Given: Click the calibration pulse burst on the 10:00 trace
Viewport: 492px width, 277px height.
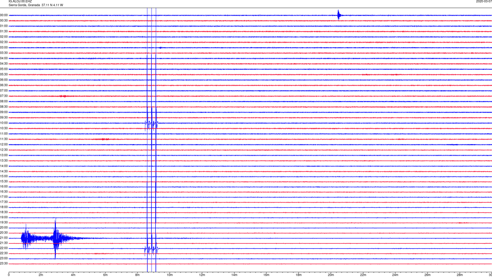Looking at the screenshot, I should (152, 124).
